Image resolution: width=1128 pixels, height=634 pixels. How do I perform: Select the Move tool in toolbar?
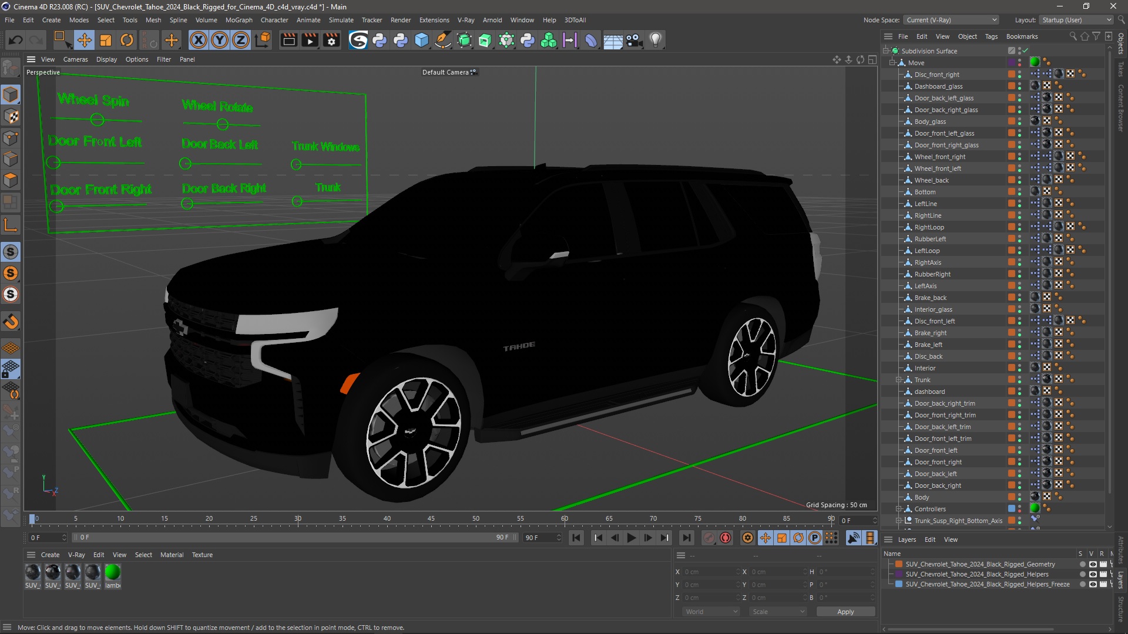(x=84, y=40)
